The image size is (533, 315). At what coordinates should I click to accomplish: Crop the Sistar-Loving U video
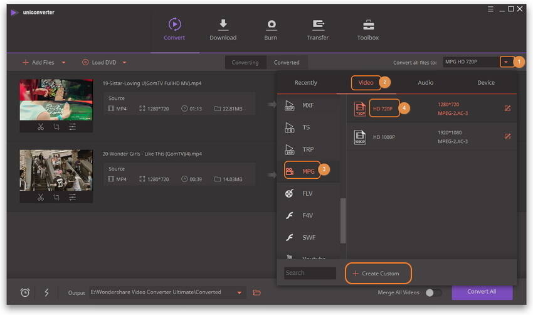coord(56,127)
